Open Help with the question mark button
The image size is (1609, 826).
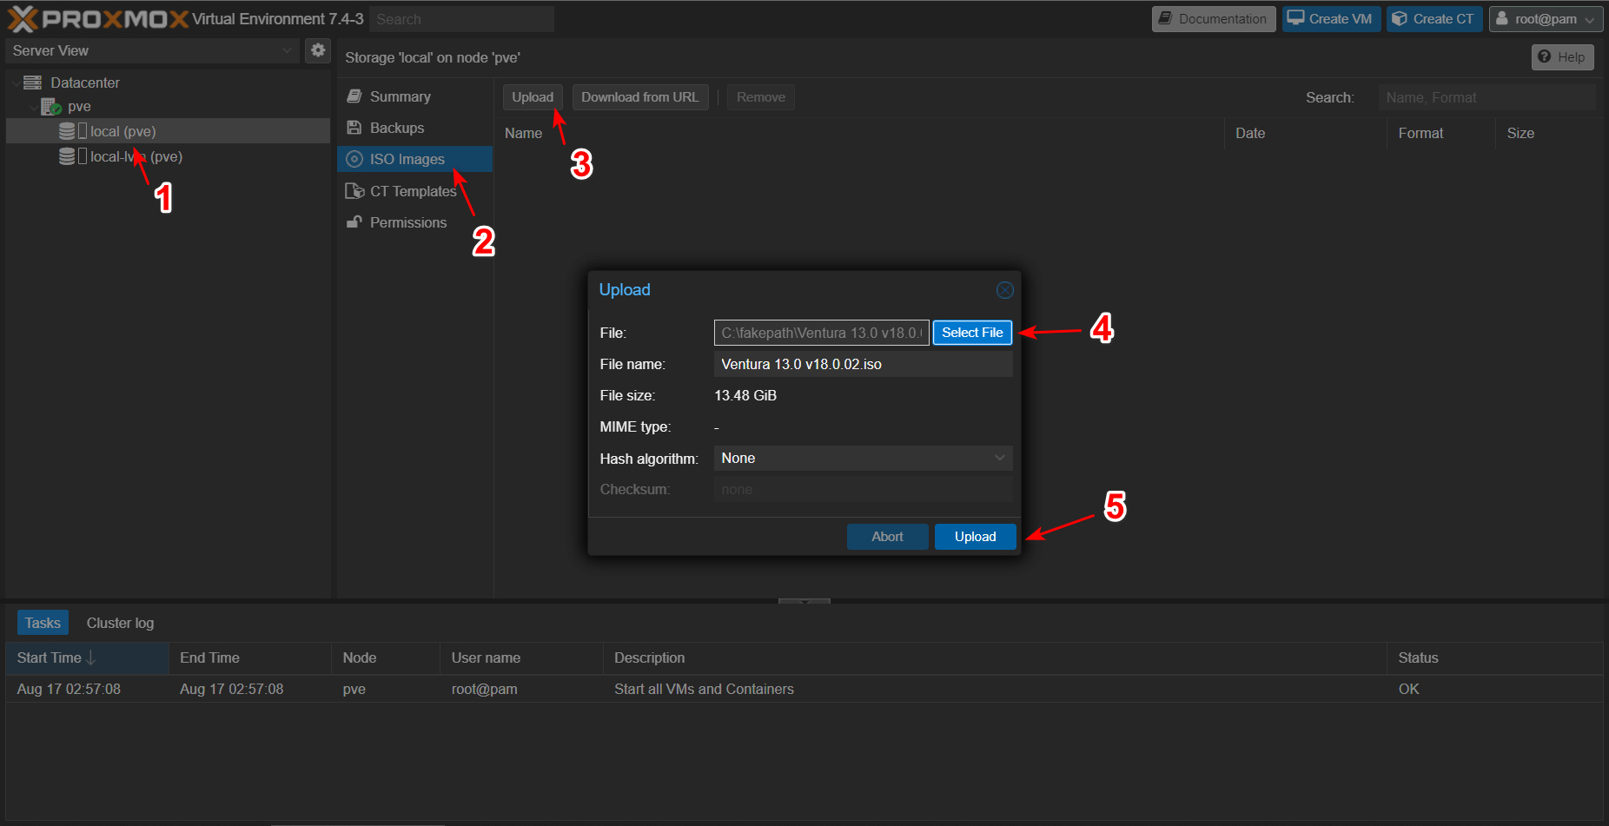[x=1561, y=57]
